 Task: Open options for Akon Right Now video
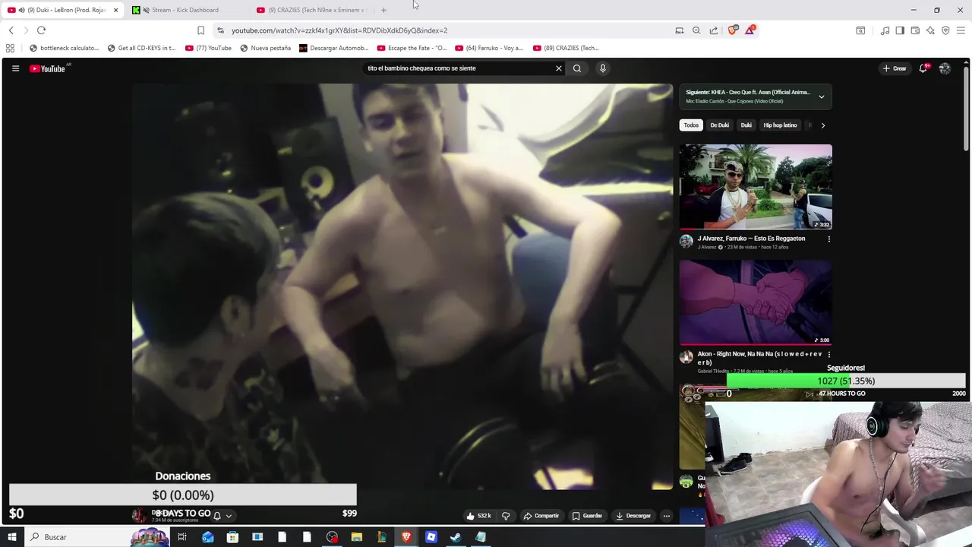[x=828, y=354]
